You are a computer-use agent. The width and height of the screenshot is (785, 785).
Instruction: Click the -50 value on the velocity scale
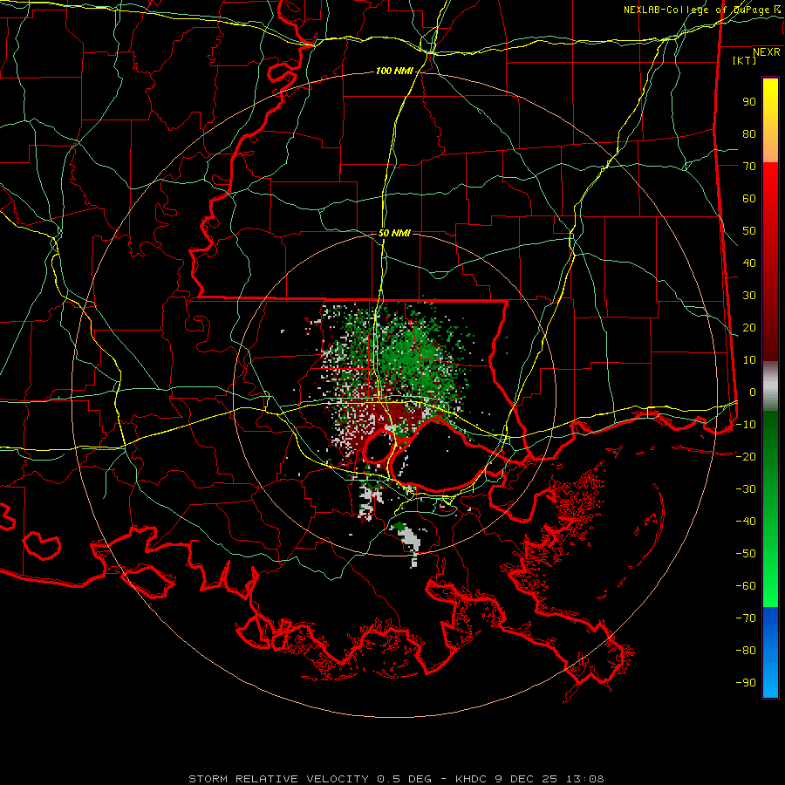746,554
